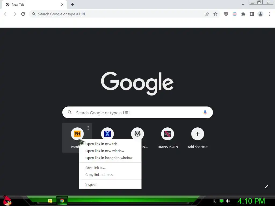275x206 pixels.
Task: Click the pink arrows shortcut icon
Action: point(168,134)
